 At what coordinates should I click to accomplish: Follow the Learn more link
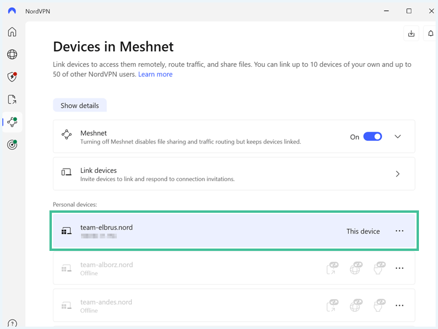pyautogui.click(x=156, y=75)
